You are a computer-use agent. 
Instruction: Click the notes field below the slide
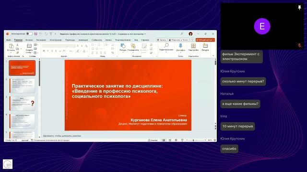coord(128,136)
